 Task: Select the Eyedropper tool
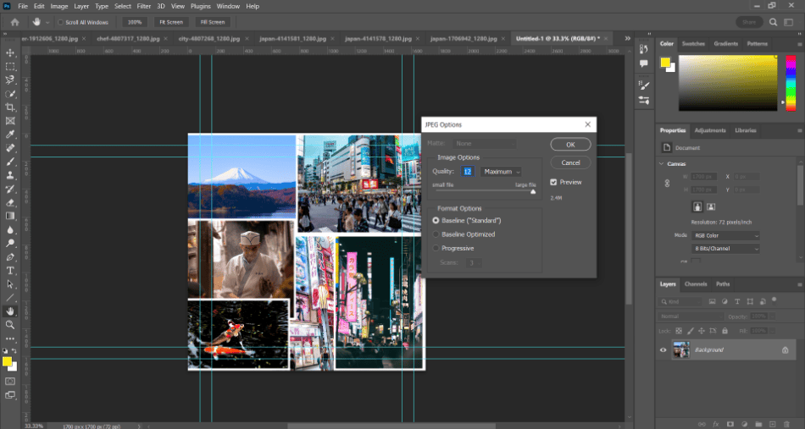[x=10, y=135]
